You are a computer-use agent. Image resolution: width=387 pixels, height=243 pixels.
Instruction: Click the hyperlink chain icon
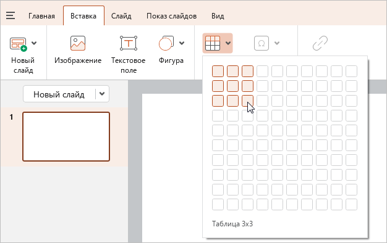[320, 43]
